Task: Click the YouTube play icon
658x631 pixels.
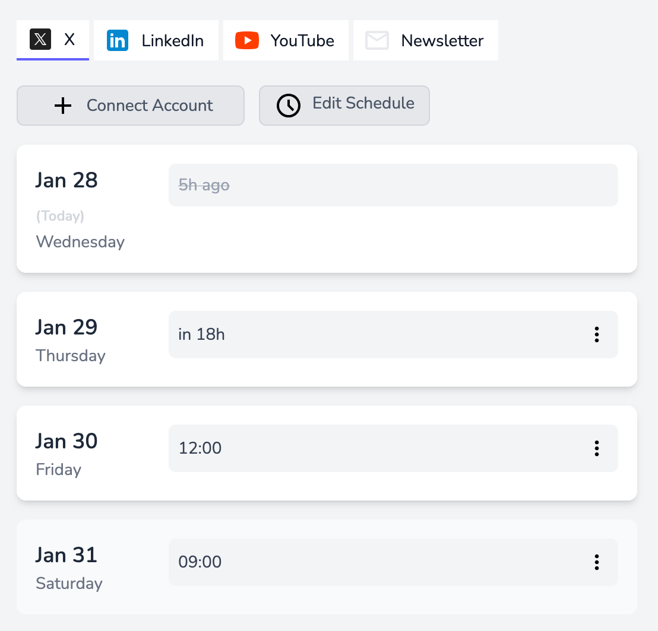Action: [248, 40]
